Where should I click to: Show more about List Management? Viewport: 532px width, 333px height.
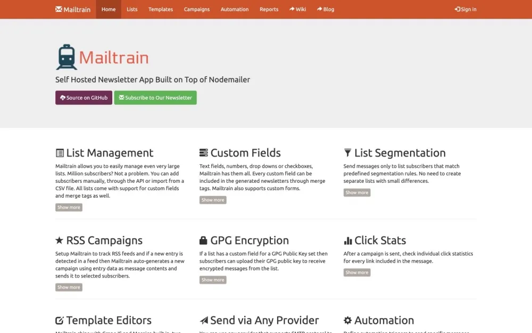pyautogui.click(x=69, y=207)
